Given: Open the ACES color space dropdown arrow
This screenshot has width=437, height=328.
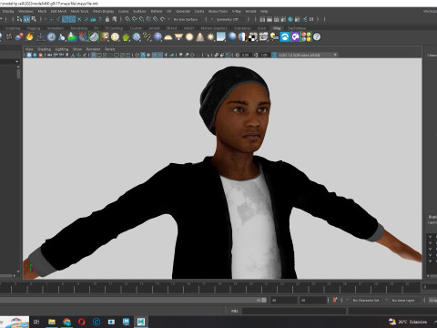Looking at the screenshot, I should point(335,55).
